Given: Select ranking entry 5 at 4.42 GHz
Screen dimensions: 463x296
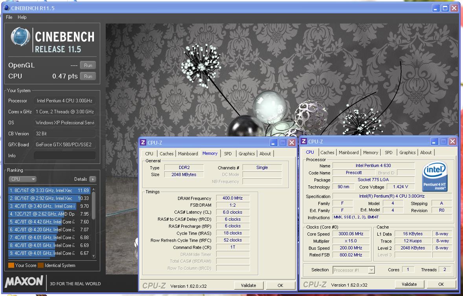Looking at the screenshot, I should click(x=49, y=222).
